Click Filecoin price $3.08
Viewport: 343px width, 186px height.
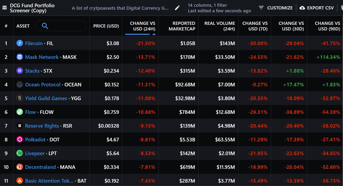click(112, 43)
